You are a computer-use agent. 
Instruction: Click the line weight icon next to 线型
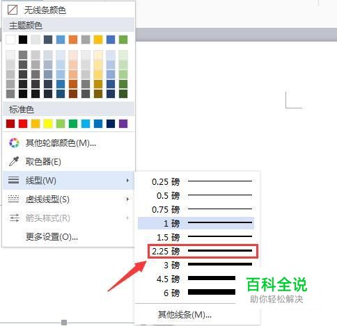14,180
